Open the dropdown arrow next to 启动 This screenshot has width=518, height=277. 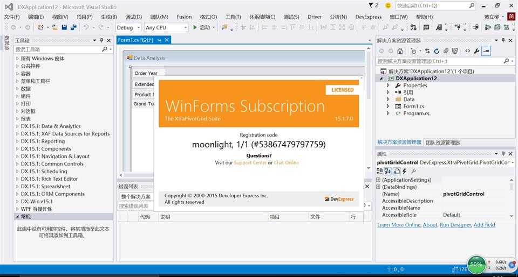tap(214, 27)
